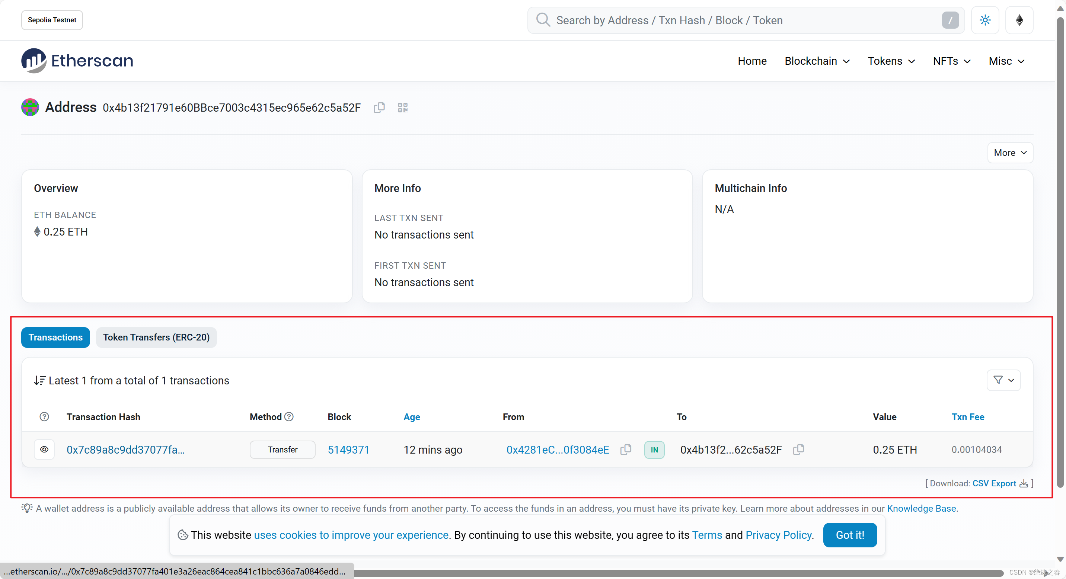This screenshot has width=1066, height=579.
Task: Toggle the Age column format
Action: pyautogui.click(x=412, y=417)
